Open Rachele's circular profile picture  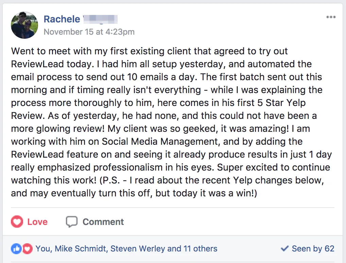pos(24,25)
